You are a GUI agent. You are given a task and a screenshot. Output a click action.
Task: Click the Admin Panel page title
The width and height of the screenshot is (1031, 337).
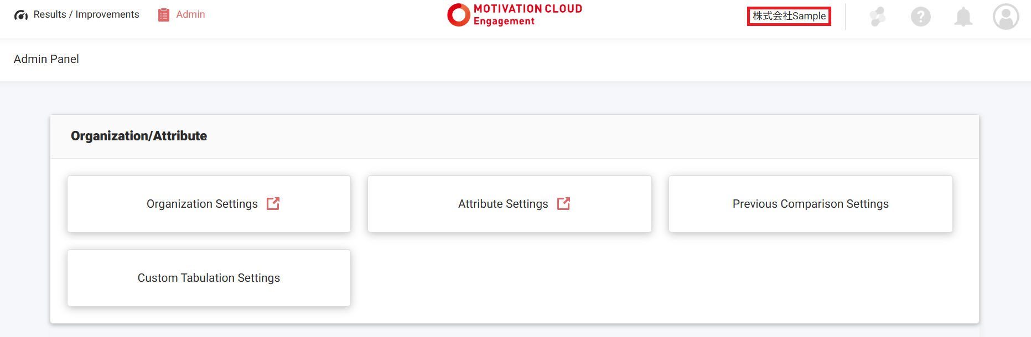pyautogui.click(x=46, y=59)
